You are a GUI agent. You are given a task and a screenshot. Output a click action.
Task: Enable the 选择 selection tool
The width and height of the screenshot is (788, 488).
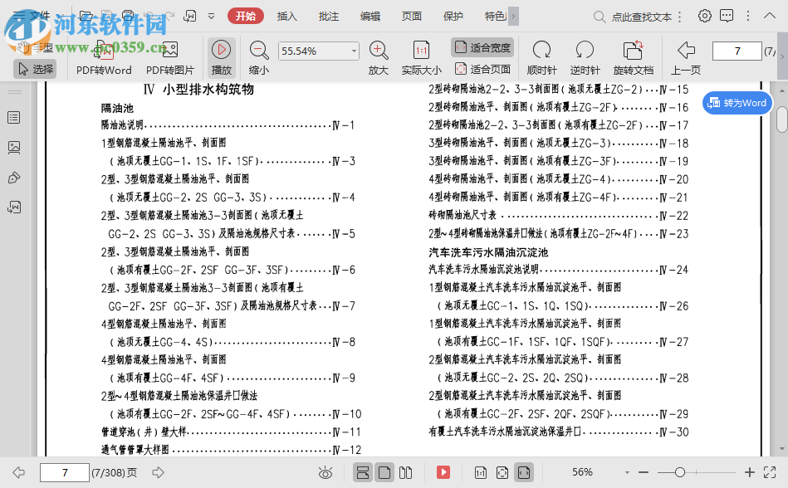tap(36, 69)
